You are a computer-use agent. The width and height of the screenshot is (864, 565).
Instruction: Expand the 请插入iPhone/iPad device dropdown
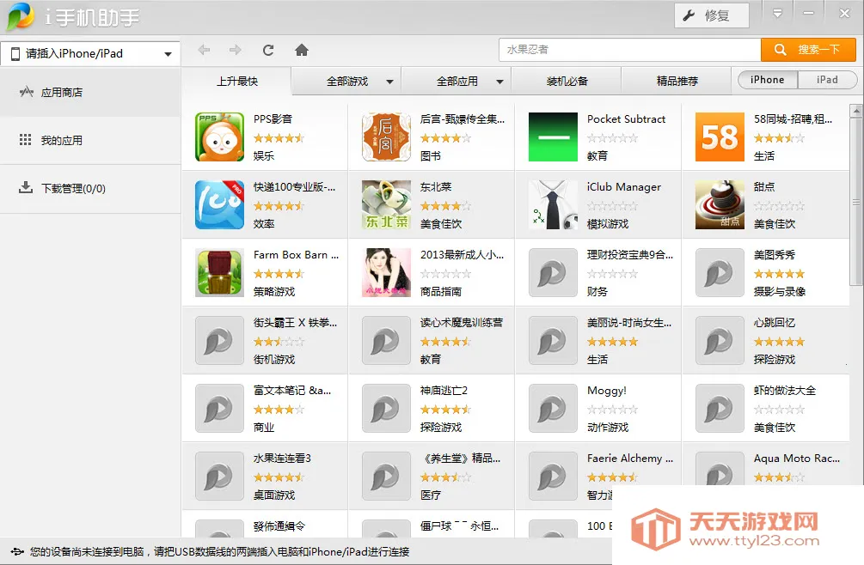click(x=90, y=54)
